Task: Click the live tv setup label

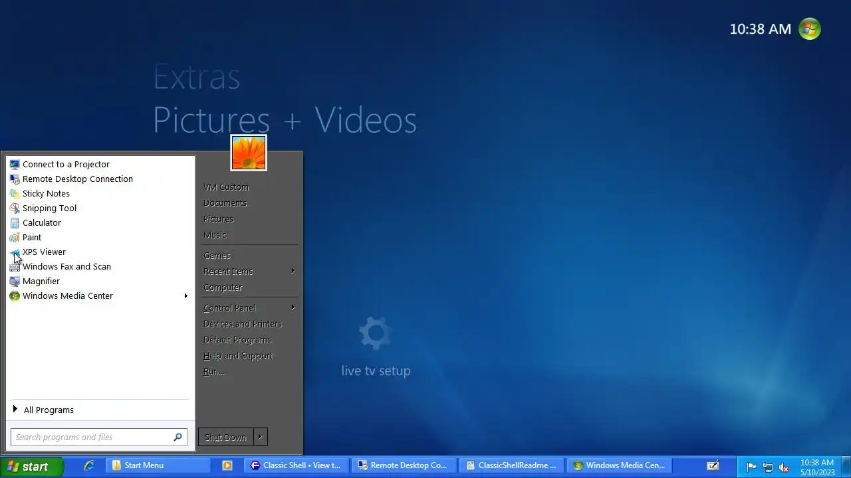Action: pyautogui.click(x=376, y=371)
